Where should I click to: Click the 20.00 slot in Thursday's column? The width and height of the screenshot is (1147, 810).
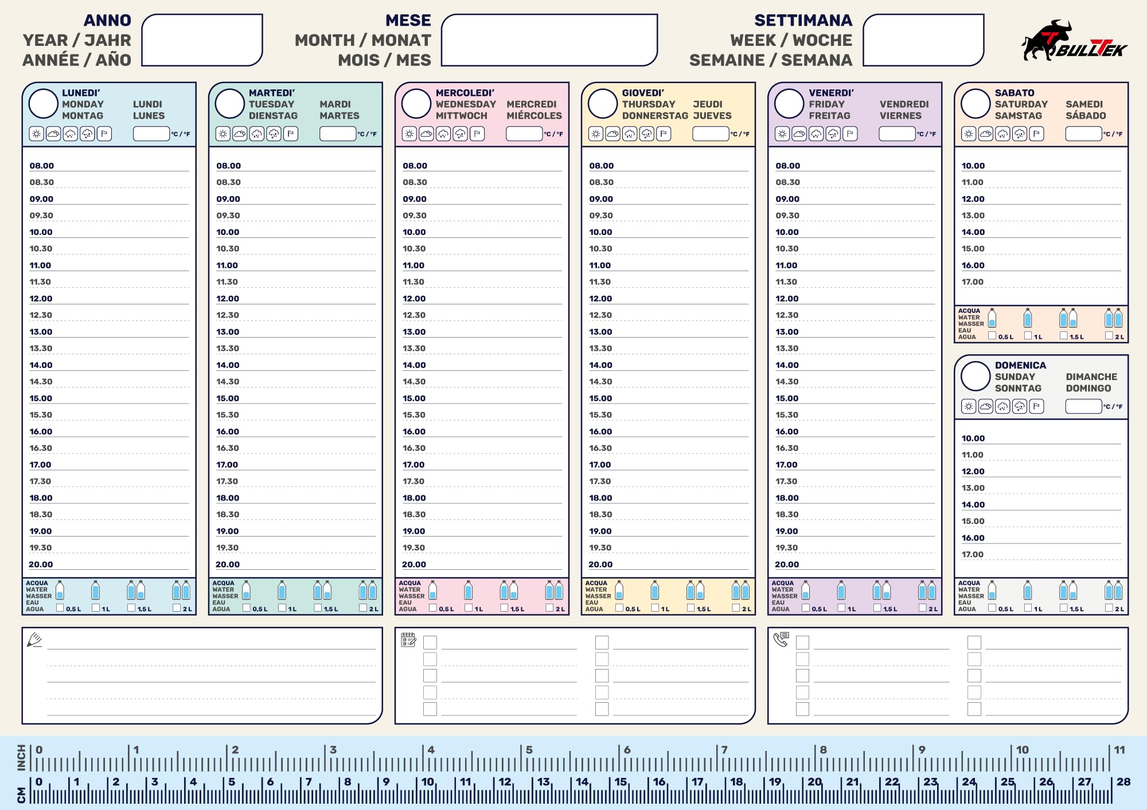[668, 565]
